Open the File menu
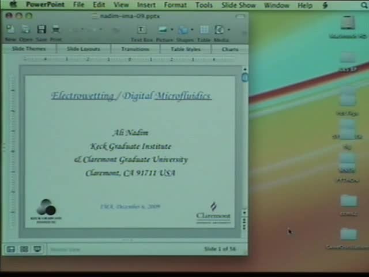 (78, 5)
